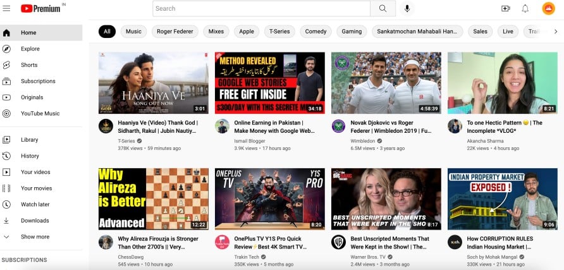Open T-Series channel avatar
Image resolution: width=564 pixels, height=270 pixels.
click(106, 126)
